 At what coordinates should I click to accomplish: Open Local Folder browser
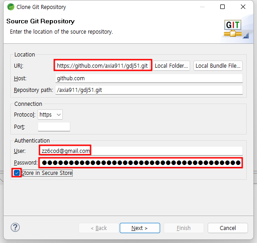[171, 66]
